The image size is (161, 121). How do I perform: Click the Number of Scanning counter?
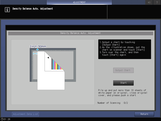click(113, 103)
